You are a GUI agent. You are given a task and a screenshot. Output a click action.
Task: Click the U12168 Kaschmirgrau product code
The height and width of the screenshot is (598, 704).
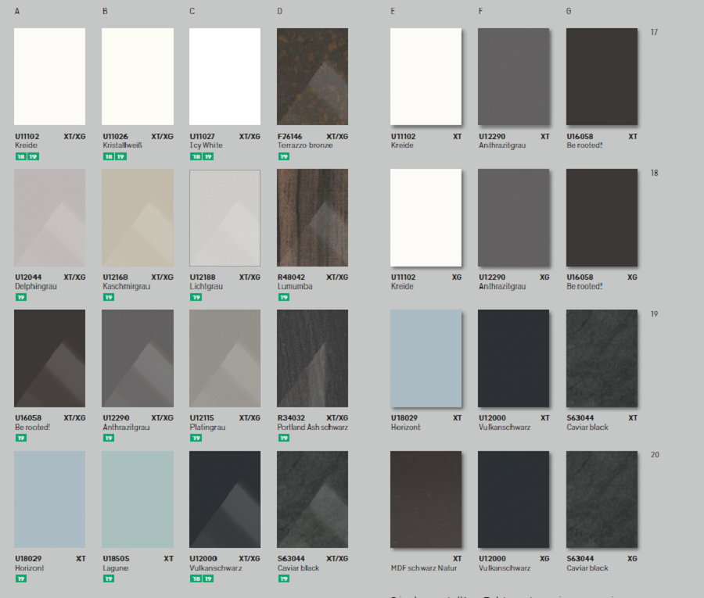(x=115, y=278)
